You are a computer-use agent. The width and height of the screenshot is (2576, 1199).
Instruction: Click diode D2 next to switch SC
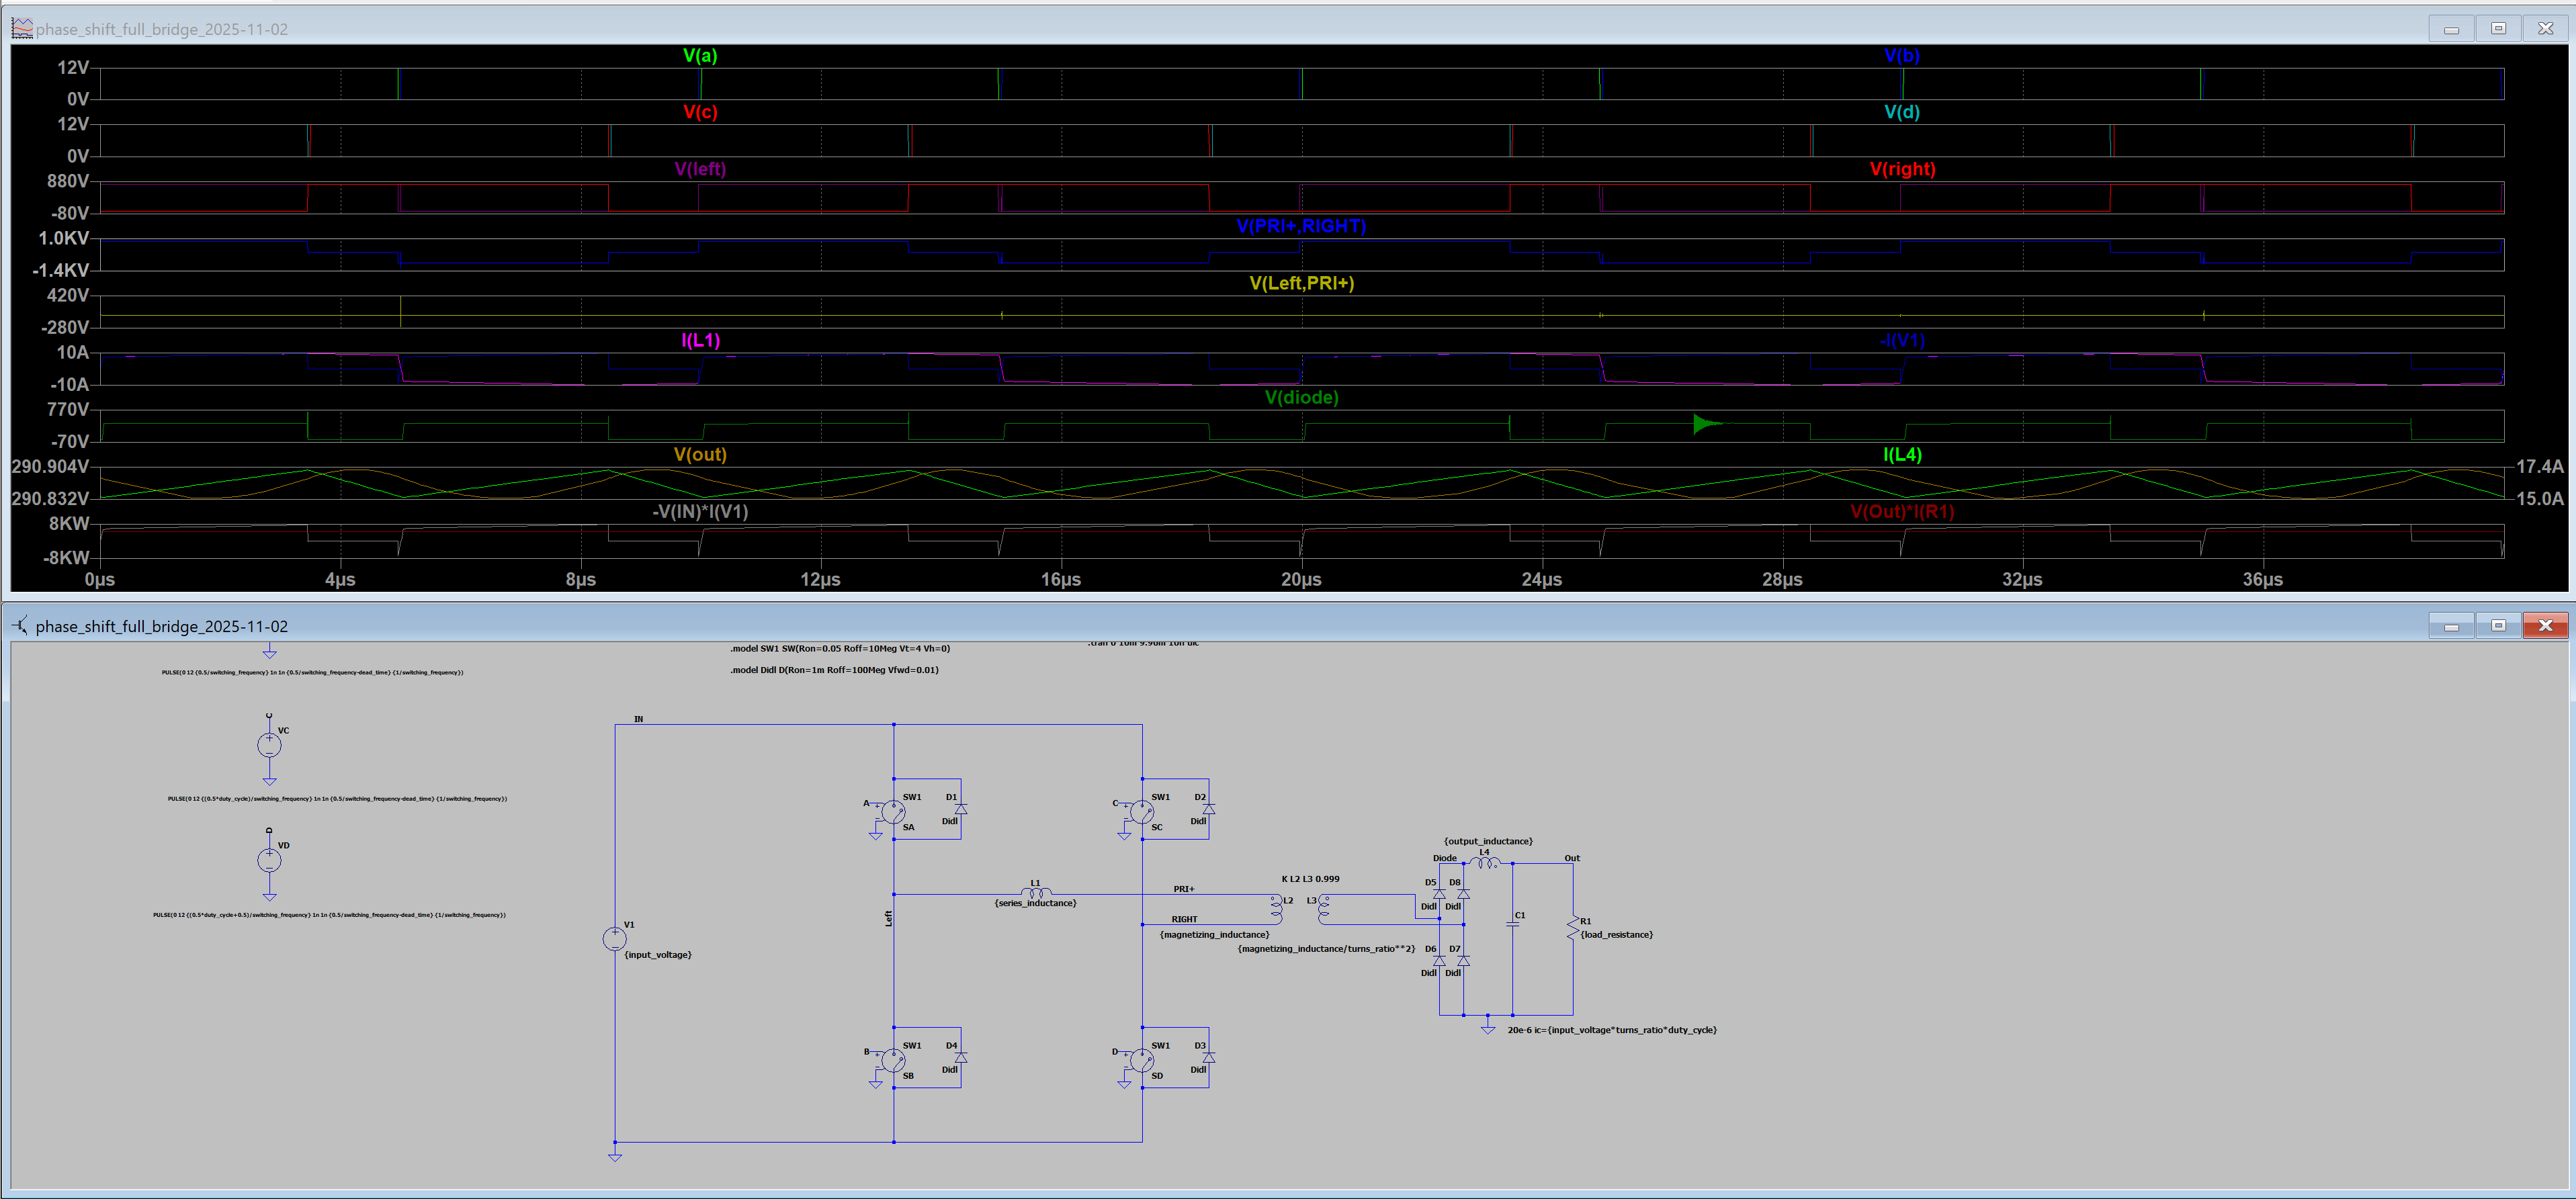point(1208,808)
